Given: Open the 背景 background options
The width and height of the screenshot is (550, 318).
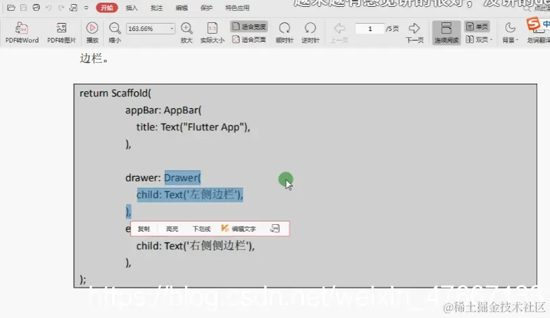Looking at the screenshot, I should [510, 32].
